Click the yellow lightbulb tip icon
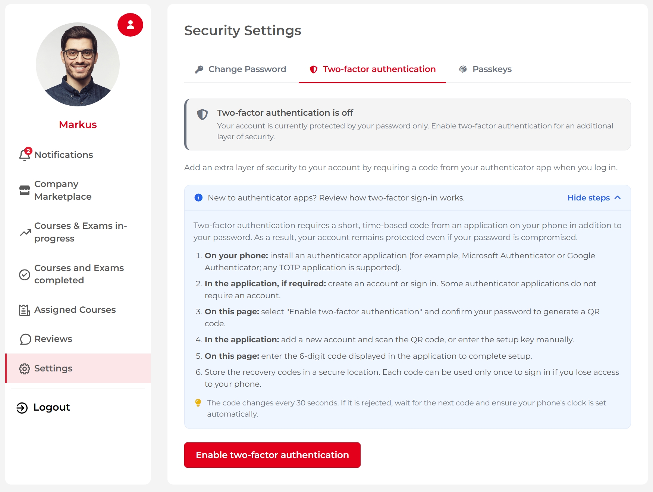Viewport: 653px width, 492px height. pyautogui.click(x=198, y=402)
